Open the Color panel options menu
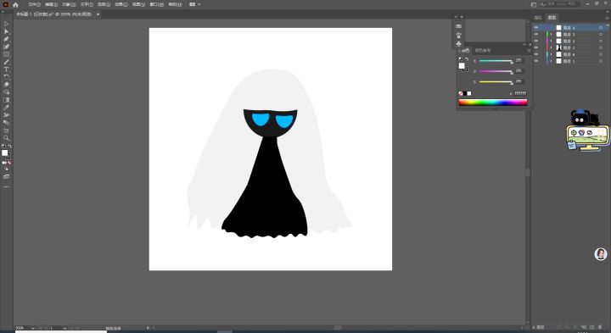611x333 pixels. coord(529,50)
